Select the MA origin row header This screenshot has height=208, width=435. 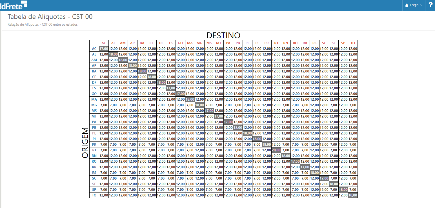point(94,99)
